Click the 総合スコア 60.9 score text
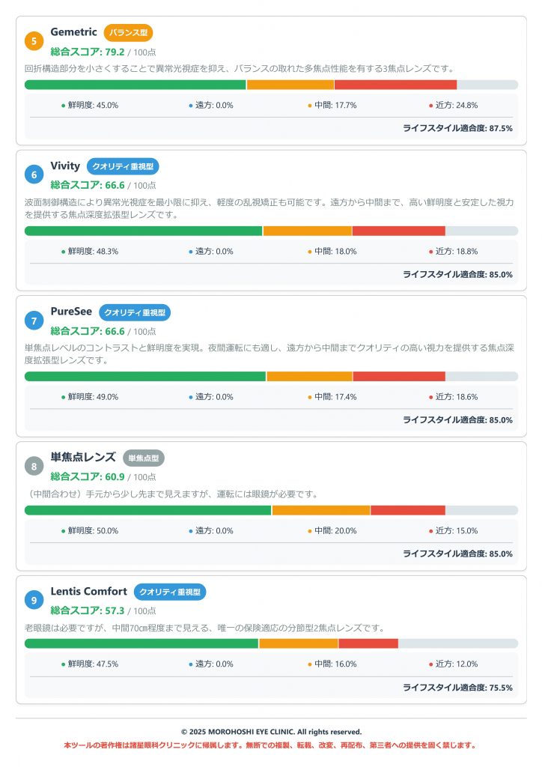542x767 pixels. click(x=88, y=476)
